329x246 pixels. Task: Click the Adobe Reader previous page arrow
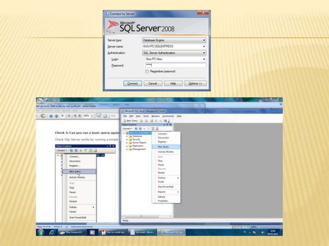tap(51, 116)
